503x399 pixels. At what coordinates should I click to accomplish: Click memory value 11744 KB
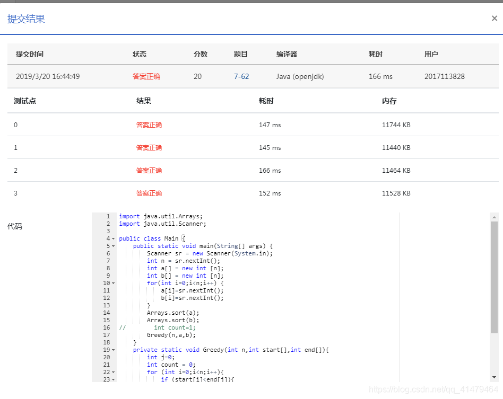tap(396, 125)
